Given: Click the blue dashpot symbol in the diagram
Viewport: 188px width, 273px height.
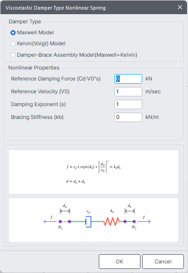Looking at the screenshot, I should 88,222.
